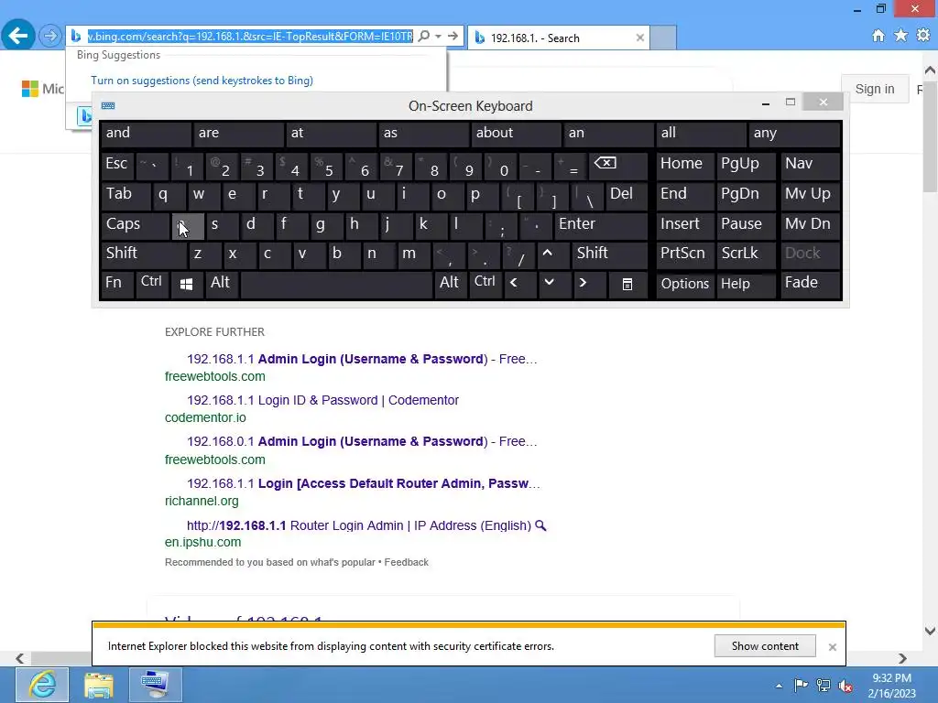This screenshot has height=703, width=938.
Task: Open 192.168.1.1 Login ID & Password Codementor
Action: [322, 401]
